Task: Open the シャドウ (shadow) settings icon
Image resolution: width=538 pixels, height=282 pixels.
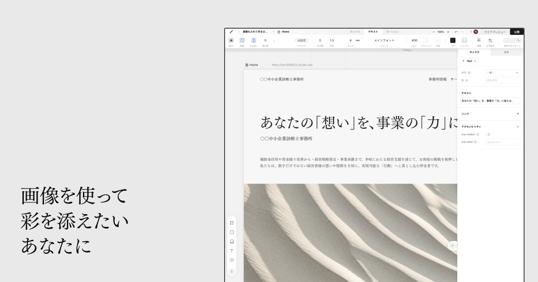Action: point(465,40)
